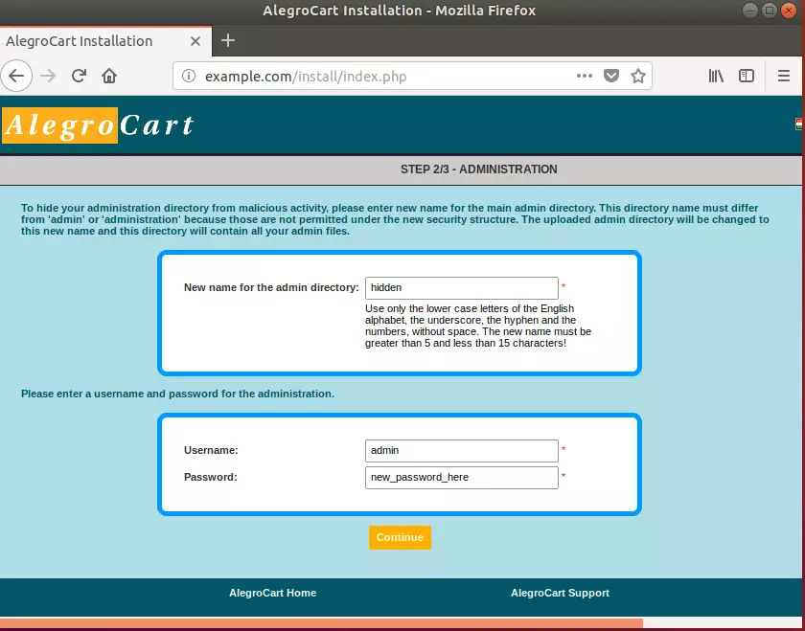Show site information for example.com
805x631 pixels.
point(189,76)
